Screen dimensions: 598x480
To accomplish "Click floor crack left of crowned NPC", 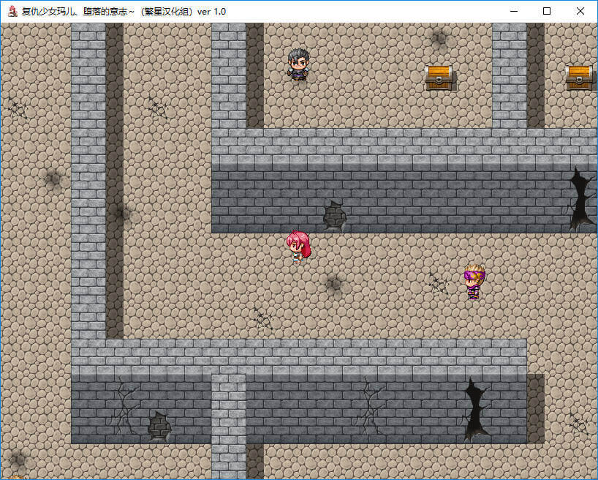I will [439, 284].
